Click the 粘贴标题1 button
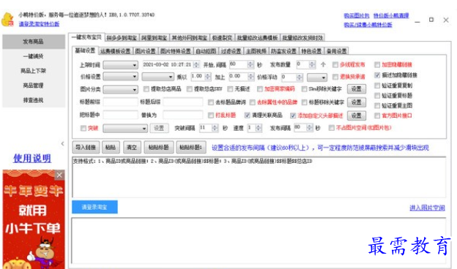The width and height of the screenshot is (457, 269). coord(191,148)
